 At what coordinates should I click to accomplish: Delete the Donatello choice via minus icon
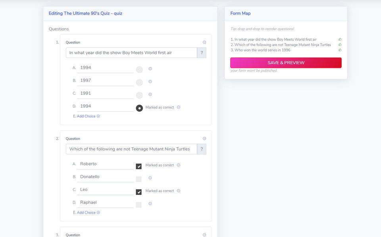coord(150,178)
